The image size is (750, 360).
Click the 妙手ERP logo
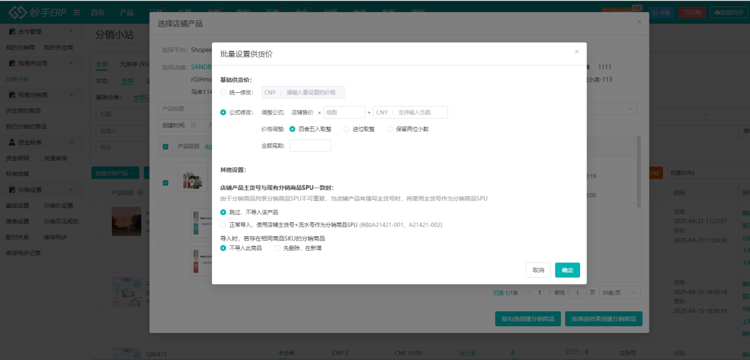tap(37, 12)
